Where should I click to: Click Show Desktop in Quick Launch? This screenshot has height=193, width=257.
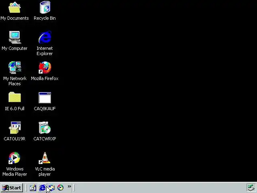coord(33,188)
